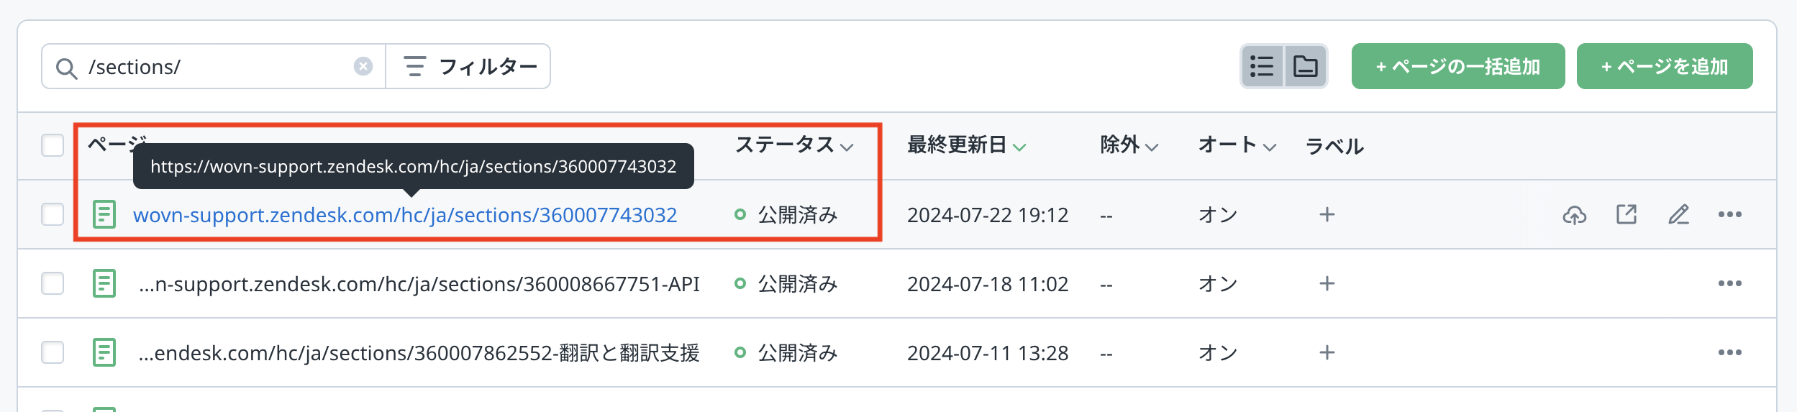
Task: Clear the /sections/ search text
Action: pos(363,66)
